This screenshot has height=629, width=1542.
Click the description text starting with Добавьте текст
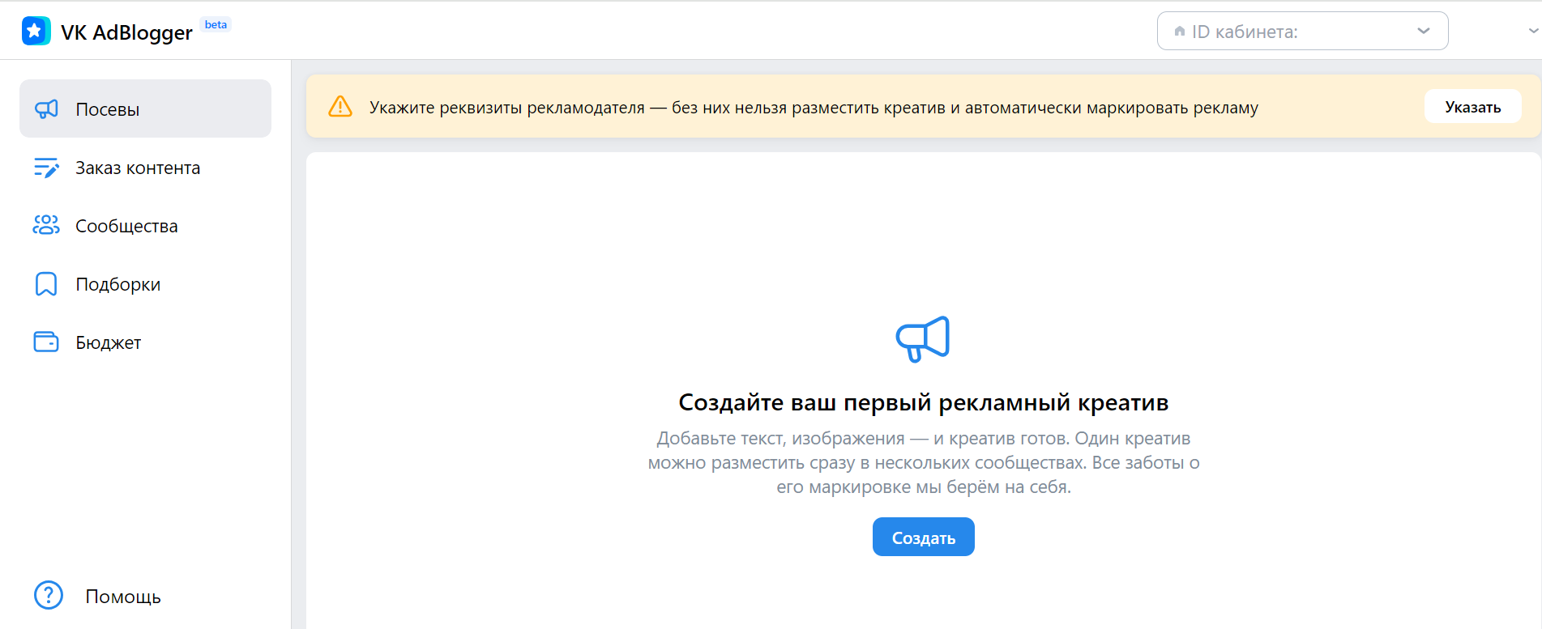923,462
